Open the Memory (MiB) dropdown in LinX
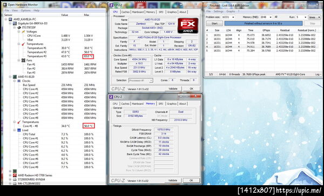The width and height of the screenshot is (324, 196). [270, 17]
